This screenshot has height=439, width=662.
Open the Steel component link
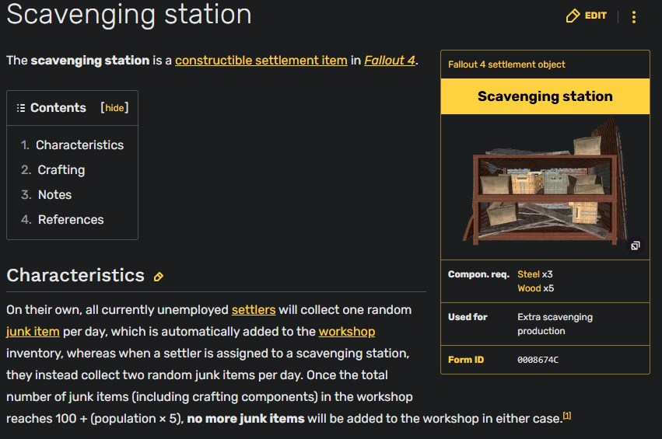click(528, 274)
